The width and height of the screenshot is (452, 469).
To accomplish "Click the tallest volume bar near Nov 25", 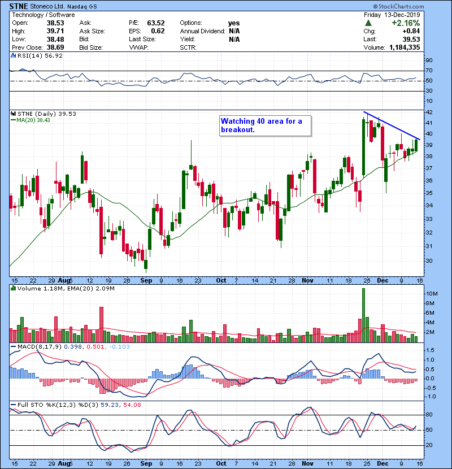I will pyautogui.click(x=363, y=315).
